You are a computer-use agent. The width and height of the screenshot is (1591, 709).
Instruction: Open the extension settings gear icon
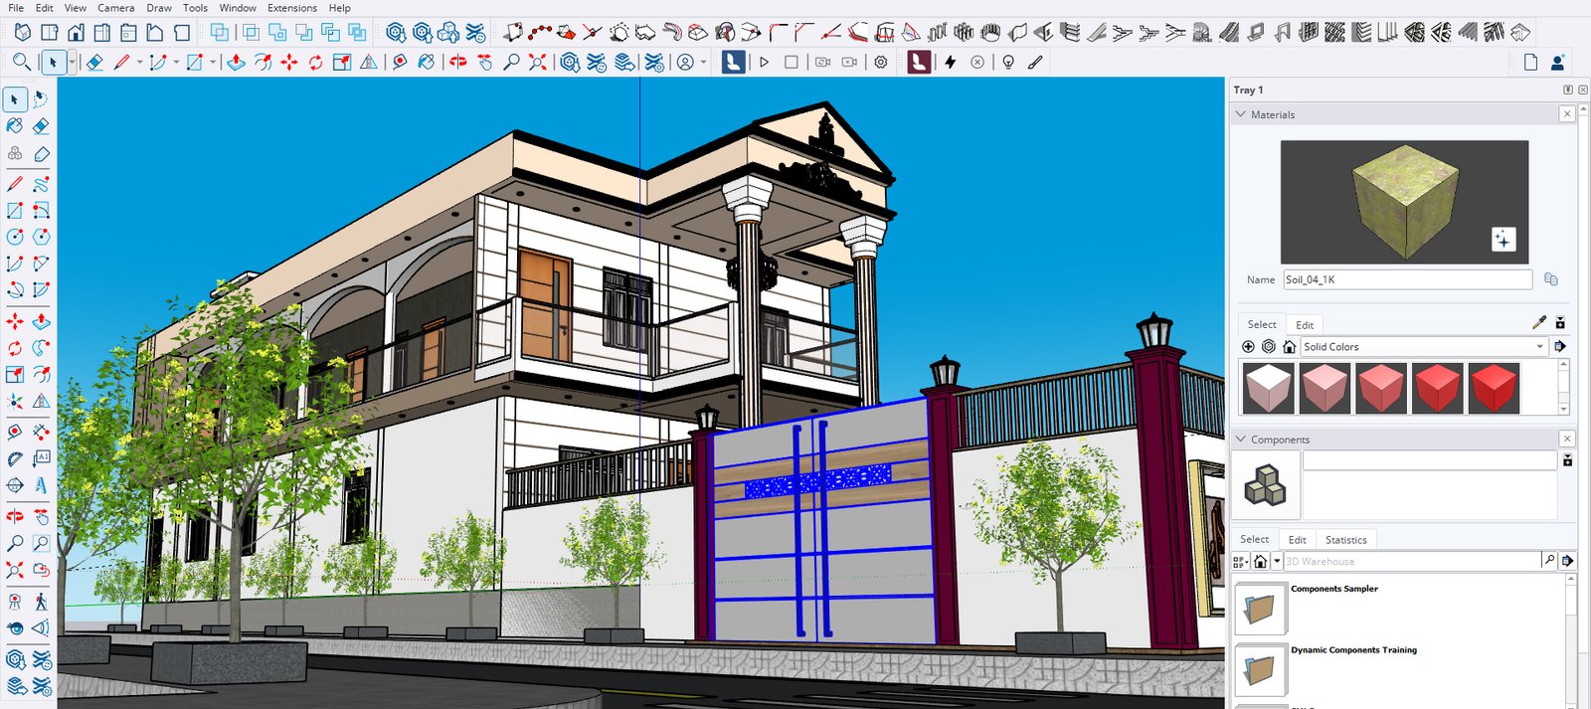coord(881,63)
